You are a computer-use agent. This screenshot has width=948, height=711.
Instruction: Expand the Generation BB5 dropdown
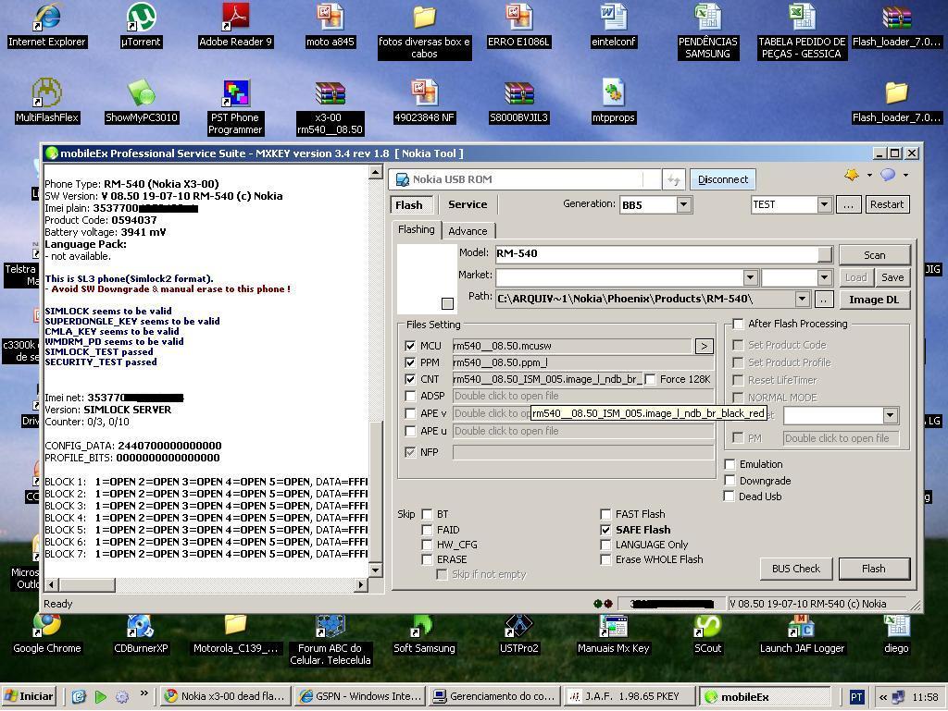click(683, 204)
